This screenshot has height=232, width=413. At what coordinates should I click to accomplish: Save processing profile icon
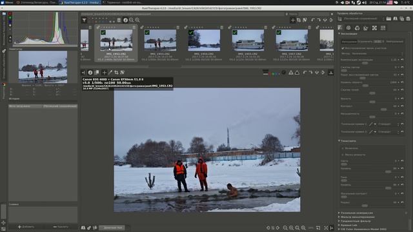396,19
